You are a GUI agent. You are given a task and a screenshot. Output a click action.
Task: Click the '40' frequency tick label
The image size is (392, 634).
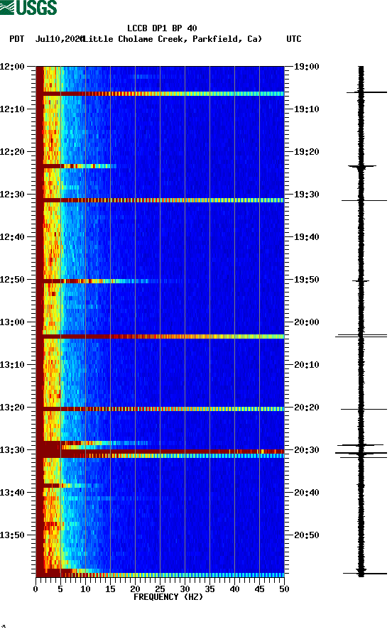(x=234, y=589)
